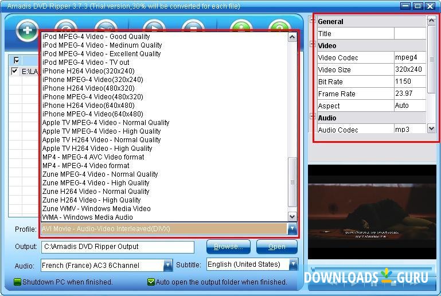Click the Title value cell in General
The height and width of the screenshot is (296, 441).
pyautogui.click(x=410, y=33)
